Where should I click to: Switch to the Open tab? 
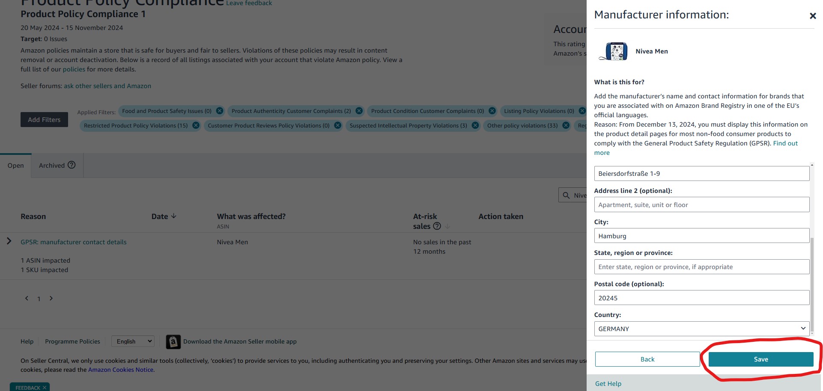15,166
